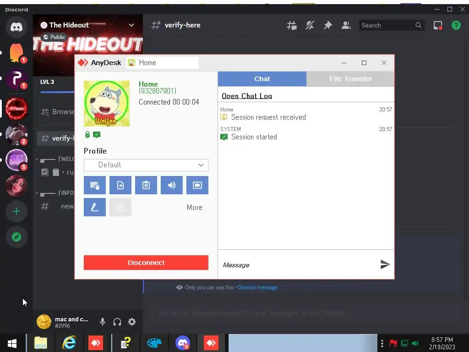The width and height of the screenshot is (469, 352).
Task: Click the volume speaker tray icon
Action: tap(415, 343)
